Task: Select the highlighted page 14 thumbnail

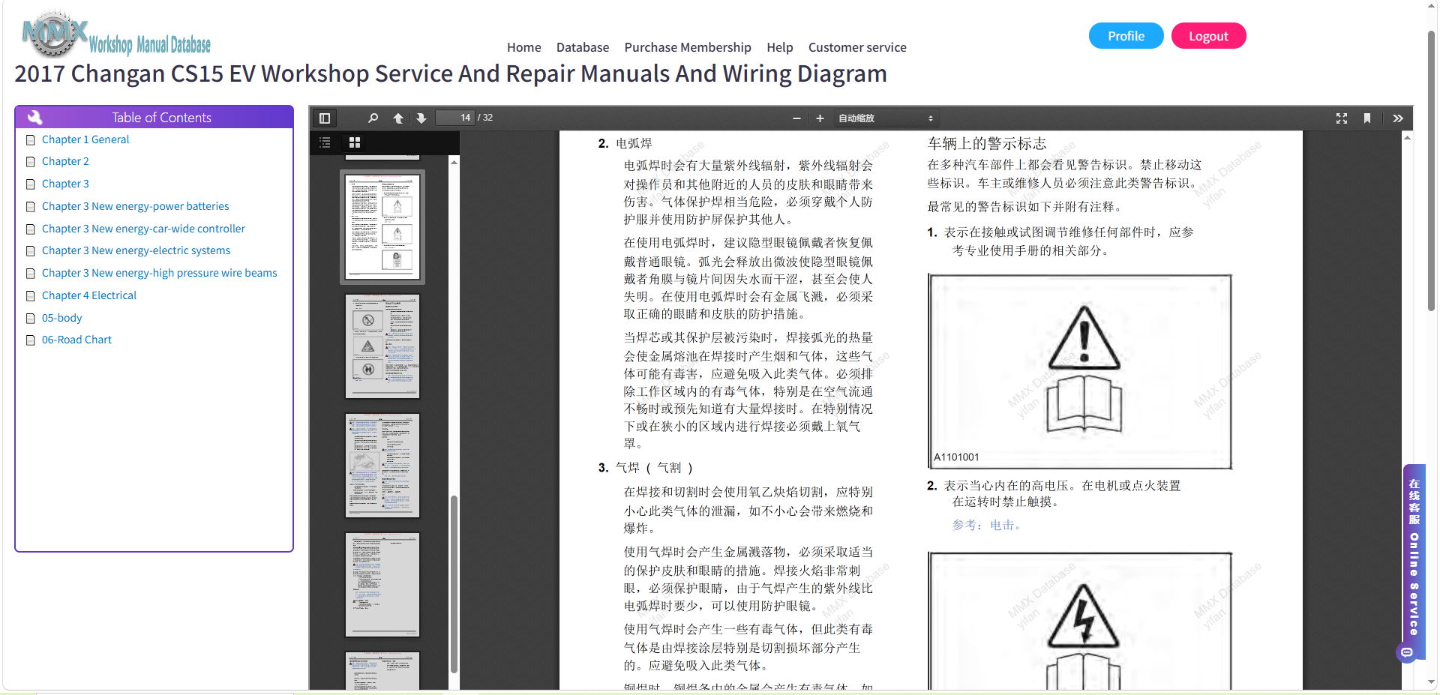Action: pos(382,227)
